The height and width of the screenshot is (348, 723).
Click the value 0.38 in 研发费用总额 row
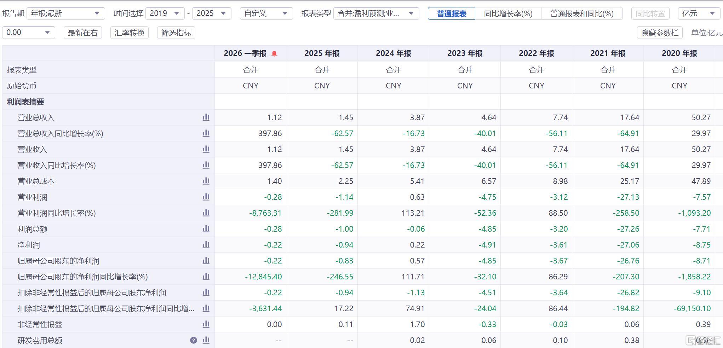click(632, 340)
